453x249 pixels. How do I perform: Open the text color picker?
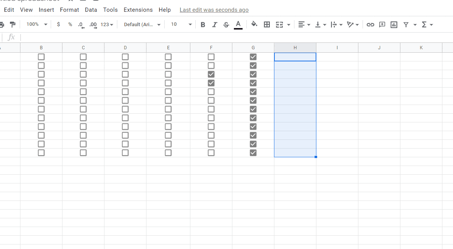click(x=238, y=24)
